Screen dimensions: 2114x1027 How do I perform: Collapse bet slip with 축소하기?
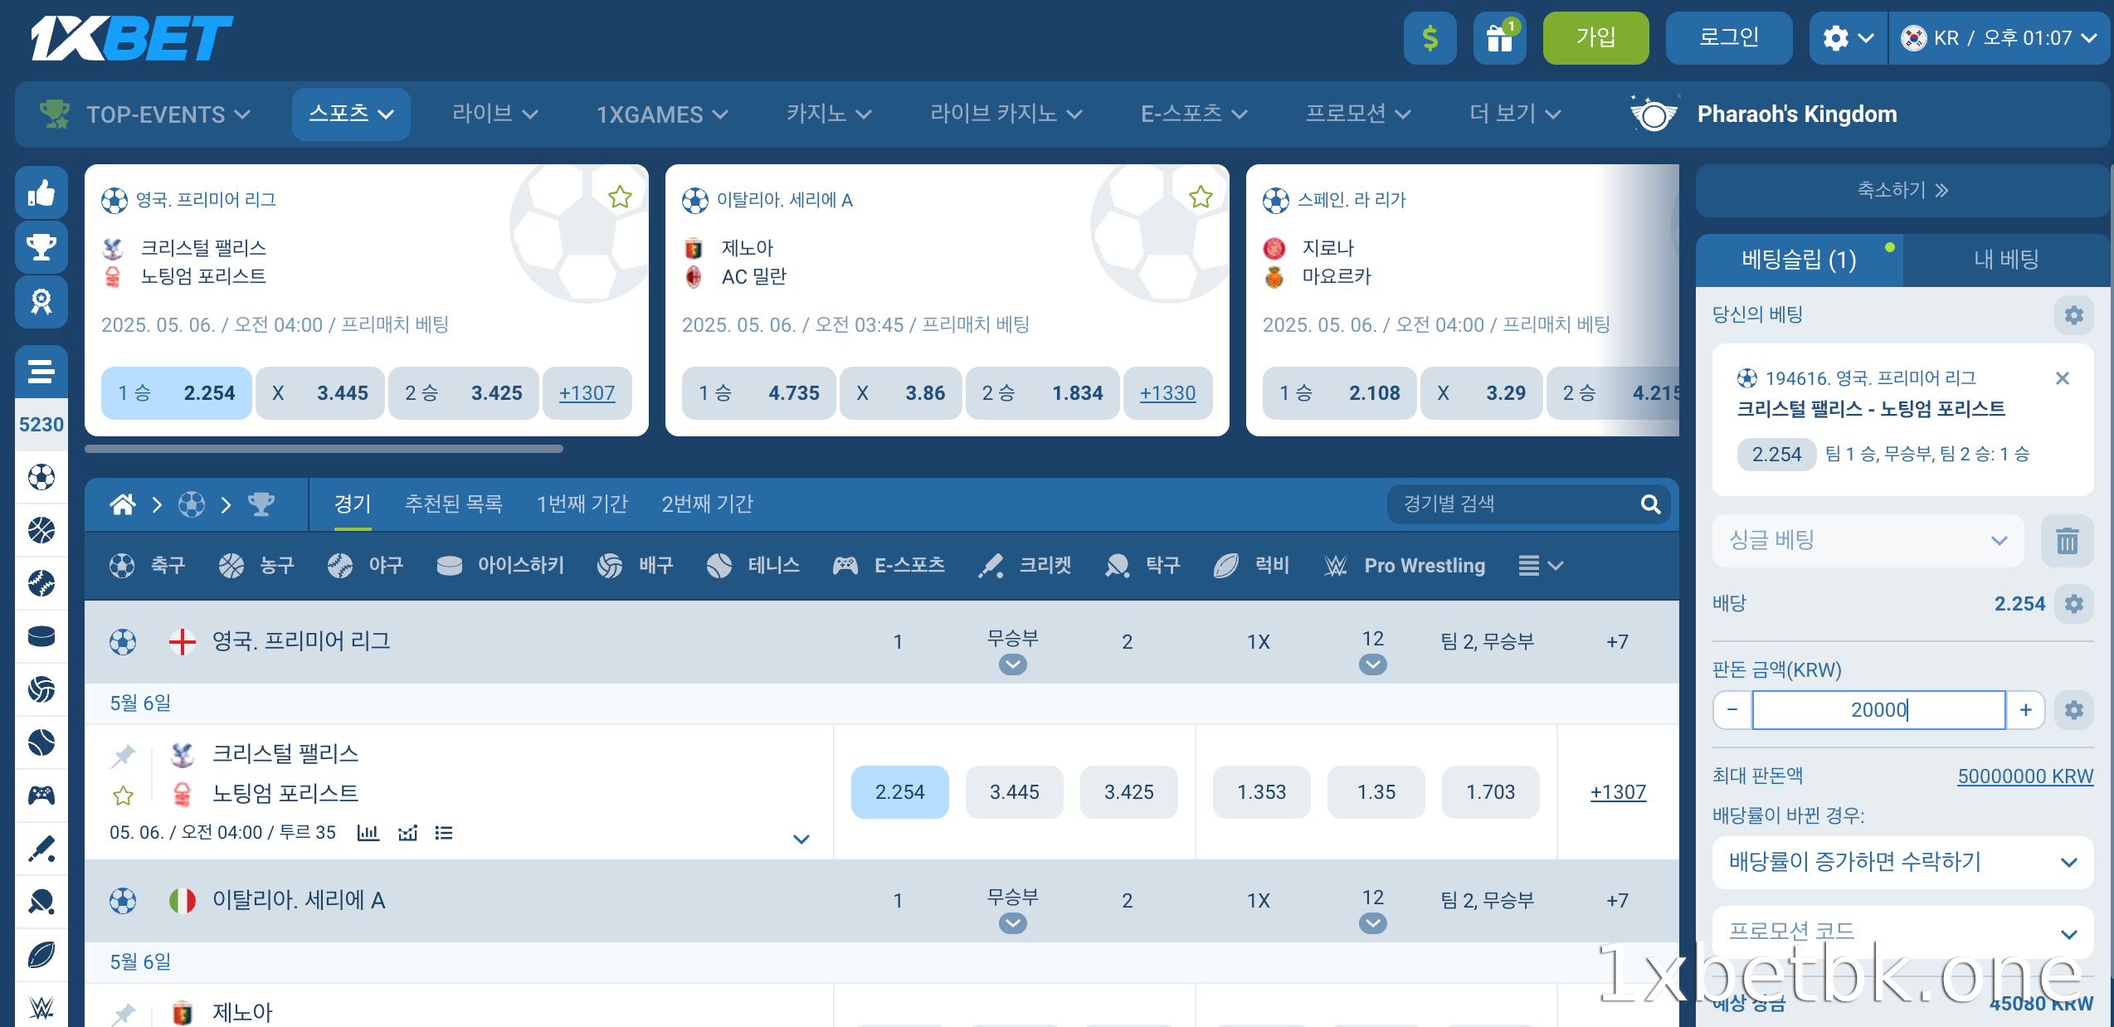[x=1902, y=191]
